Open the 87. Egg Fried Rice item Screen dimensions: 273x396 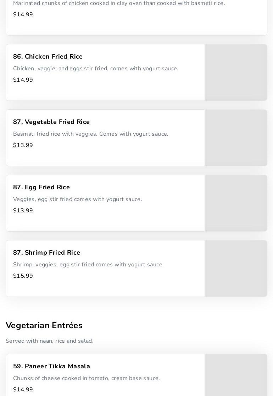[41, 188]
